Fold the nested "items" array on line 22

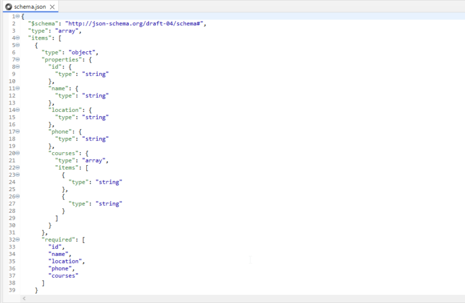[x=17, y=168]
